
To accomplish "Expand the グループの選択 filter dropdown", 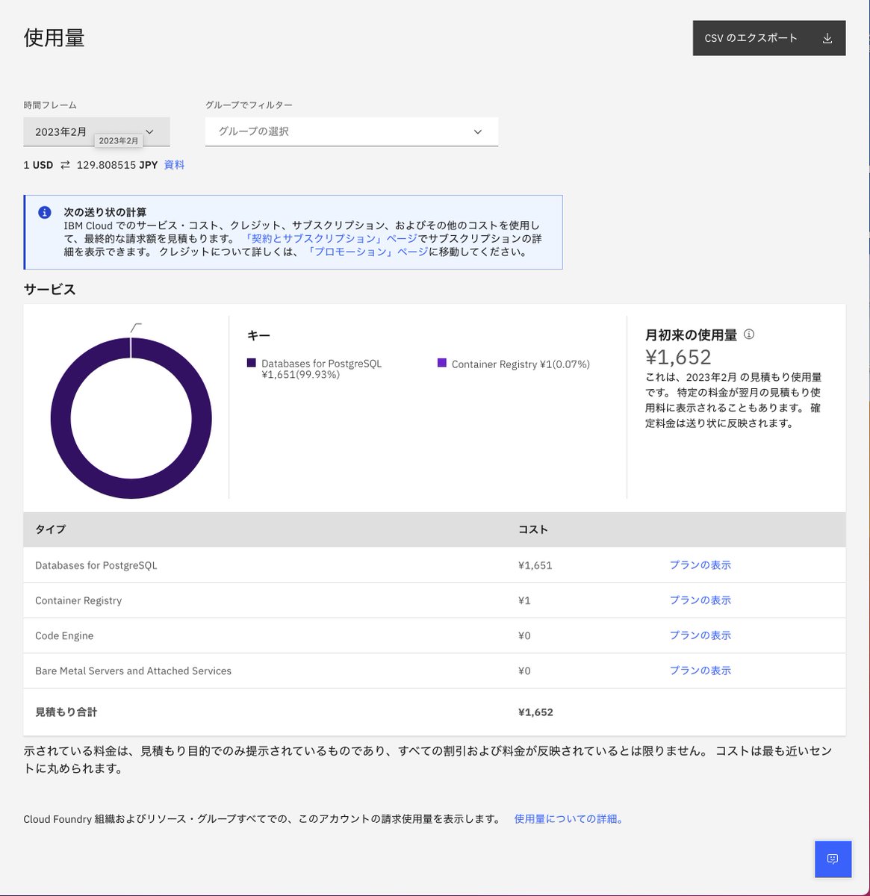I will click(x=352, y=131).
